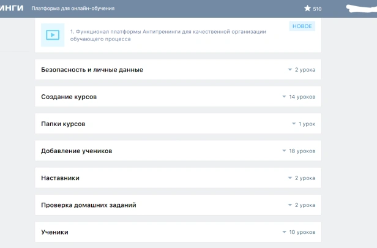This screenshot has width=377, height=248.
Task: Open the Наставники section
Action: pos(60,178)
